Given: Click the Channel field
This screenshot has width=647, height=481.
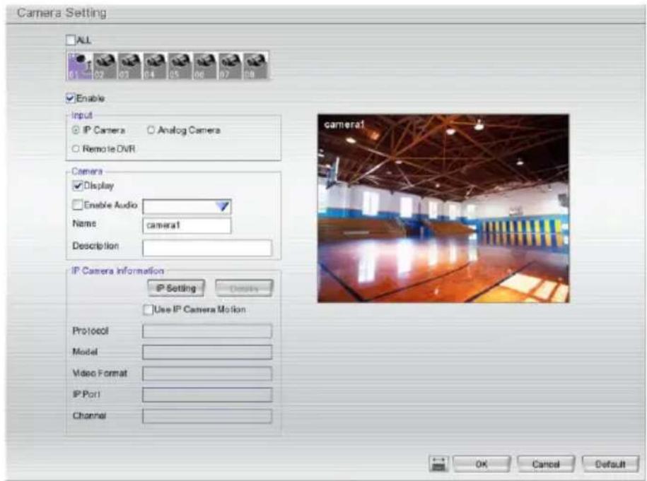Looking at the screenshot, I should (207, 416).
